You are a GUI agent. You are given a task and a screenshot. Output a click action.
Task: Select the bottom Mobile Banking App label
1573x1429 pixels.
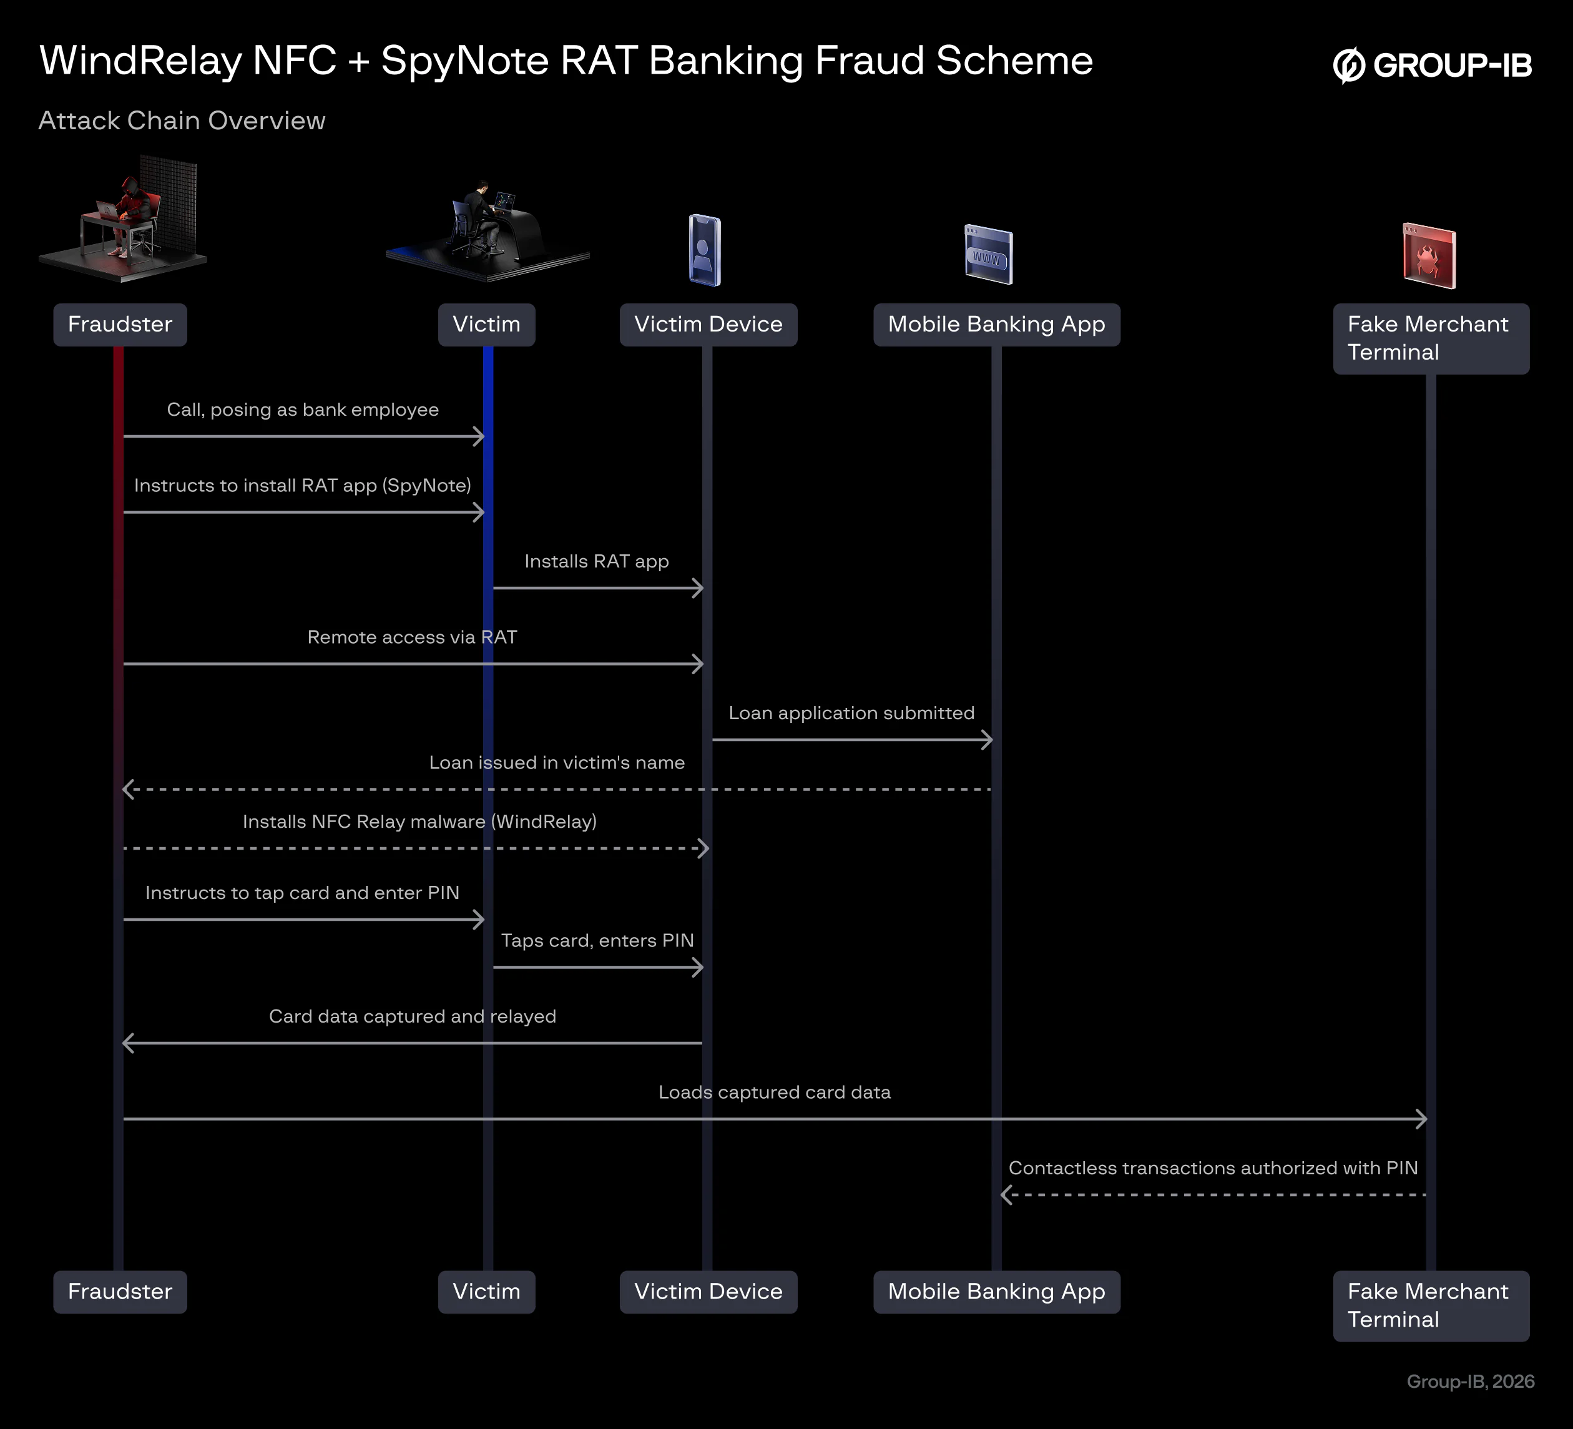tap(996, 1292)
